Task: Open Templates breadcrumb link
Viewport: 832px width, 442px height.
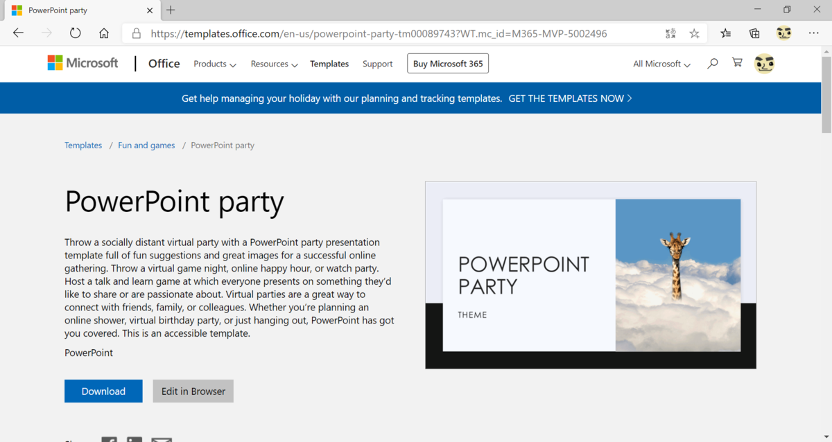Action: click(x=83, y=145)
